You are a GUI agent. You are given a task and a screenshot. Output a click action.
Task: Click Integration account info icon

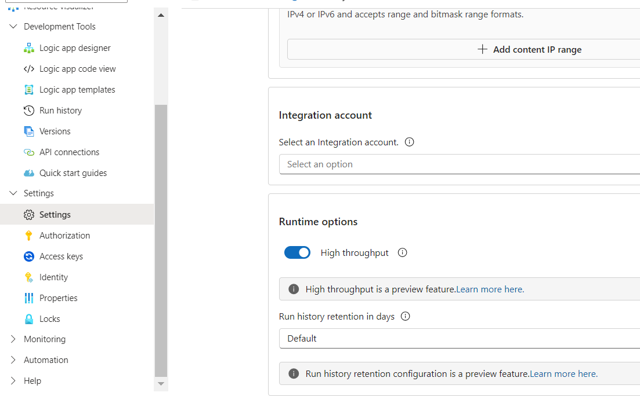(x=409, y=142)
